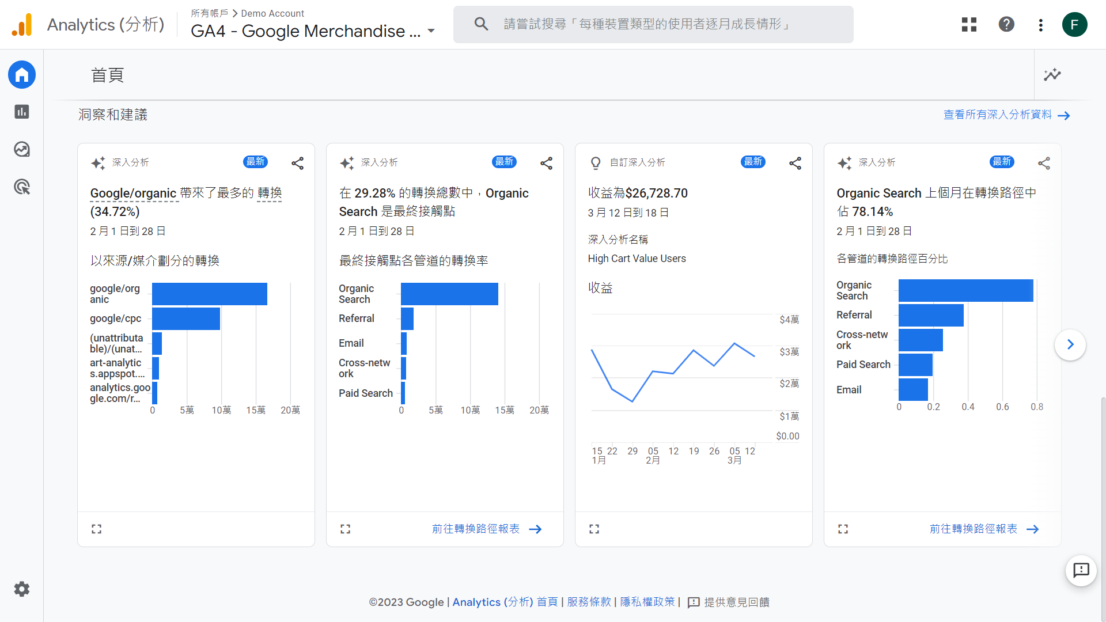Share the 29.28% Organic Search insight card
Viewport: 1106px width, 622px height.
(x=546, y=163)
